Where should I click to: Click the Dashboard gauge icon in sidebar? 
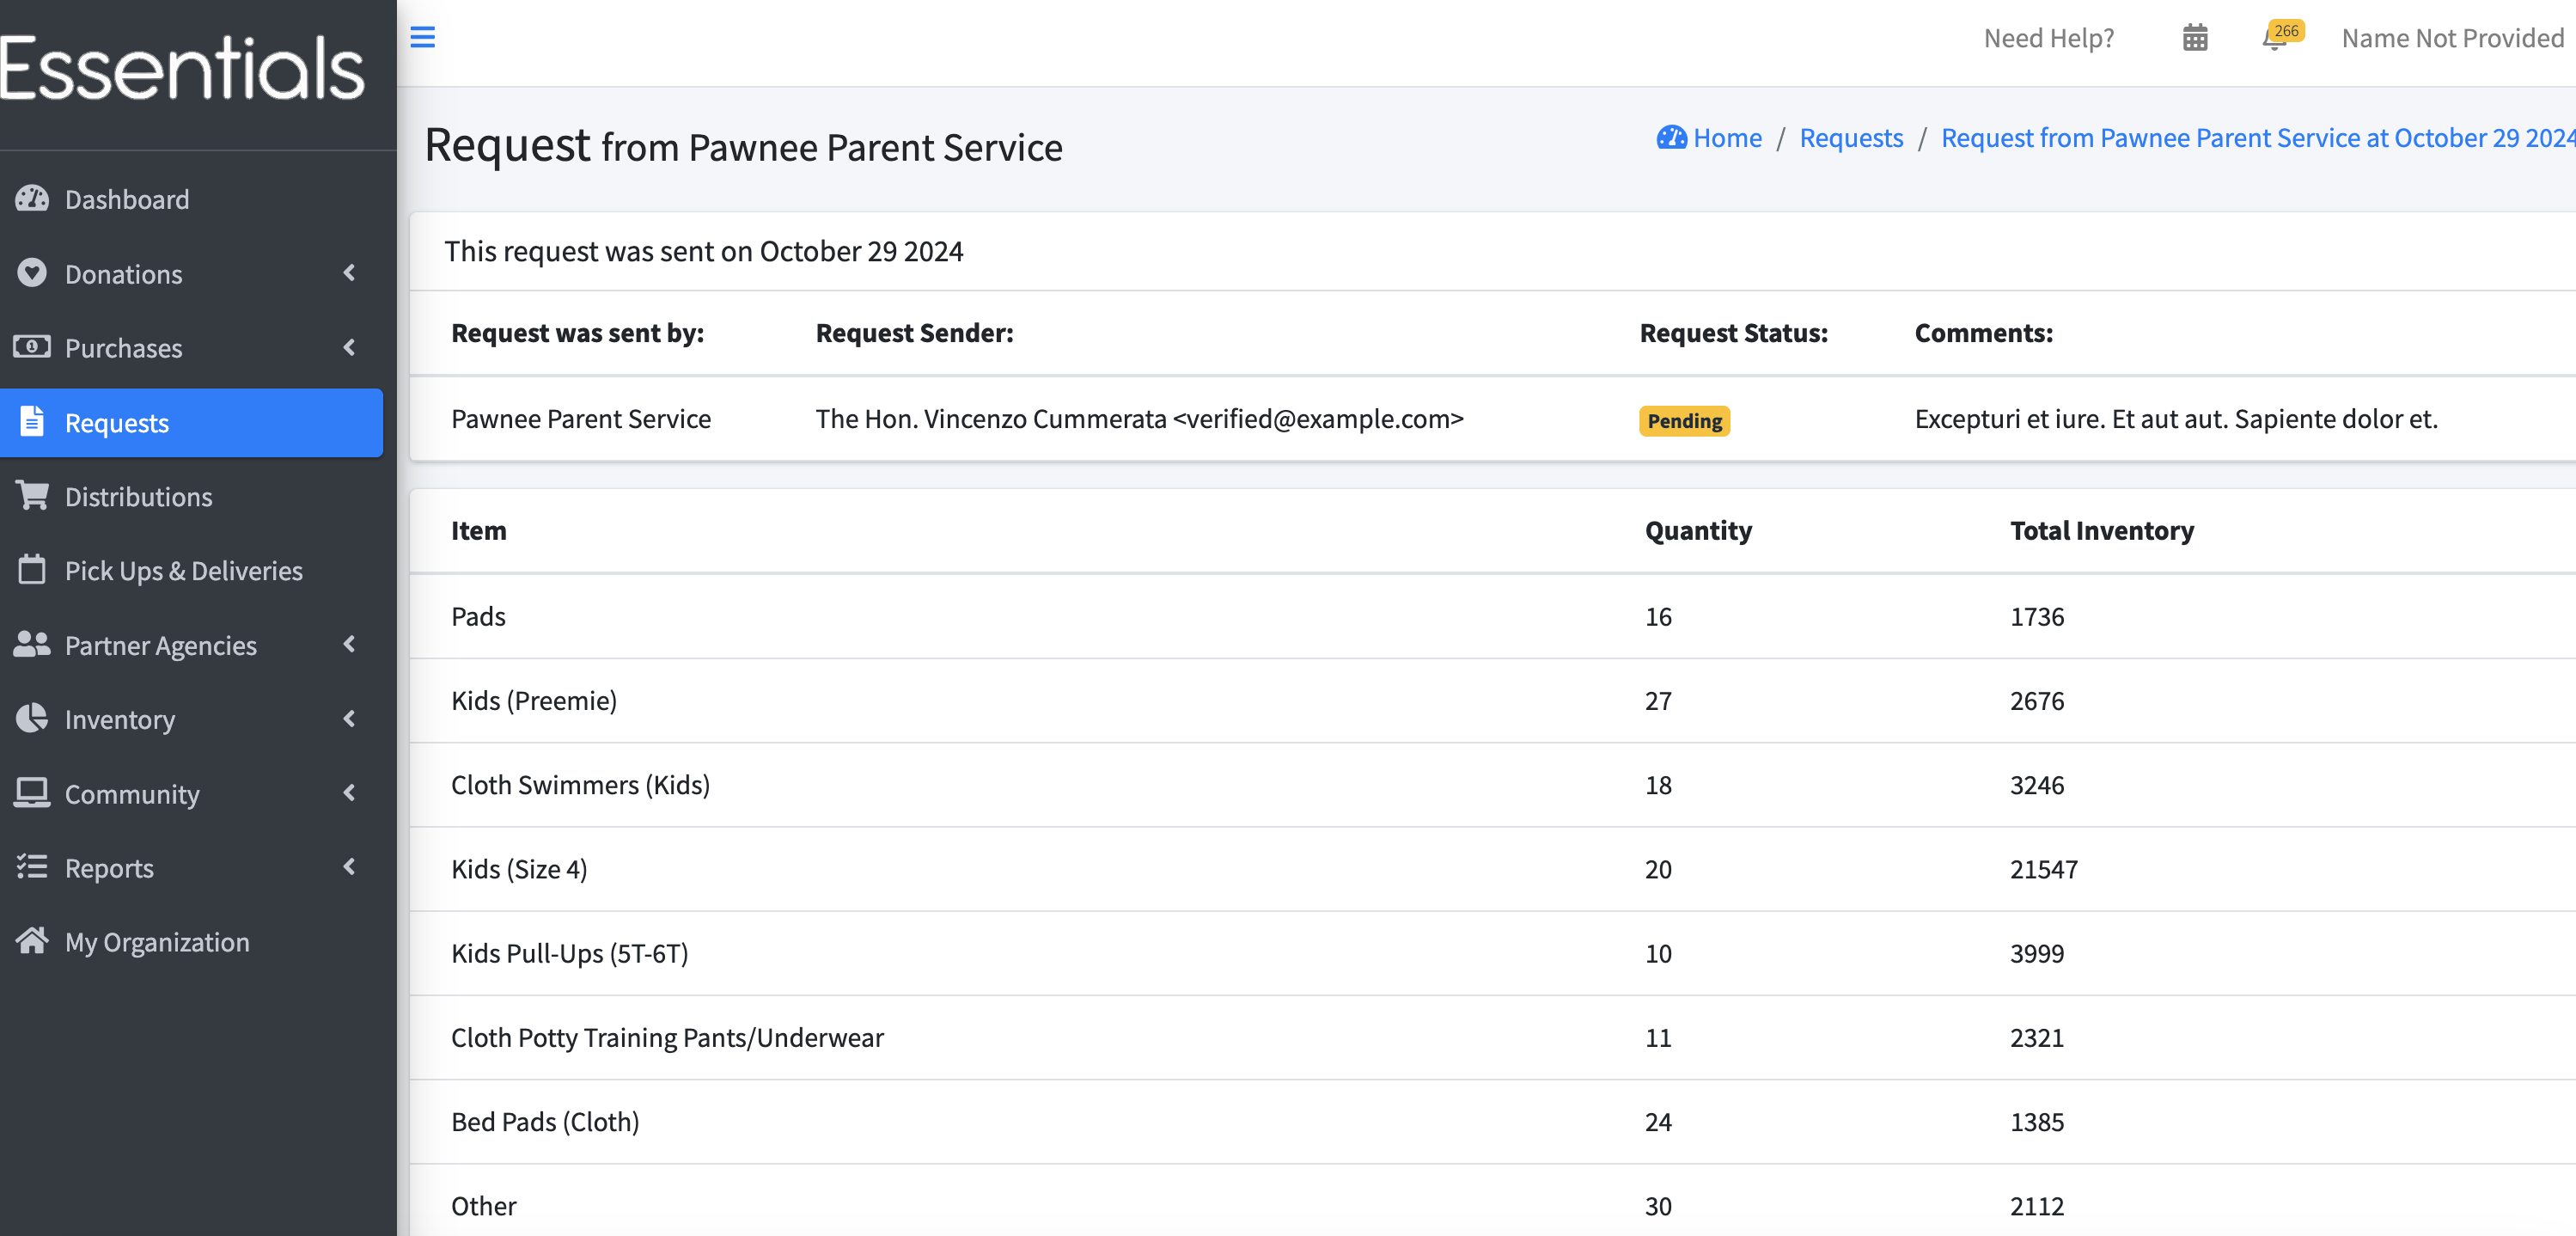(x=32, y=199)
